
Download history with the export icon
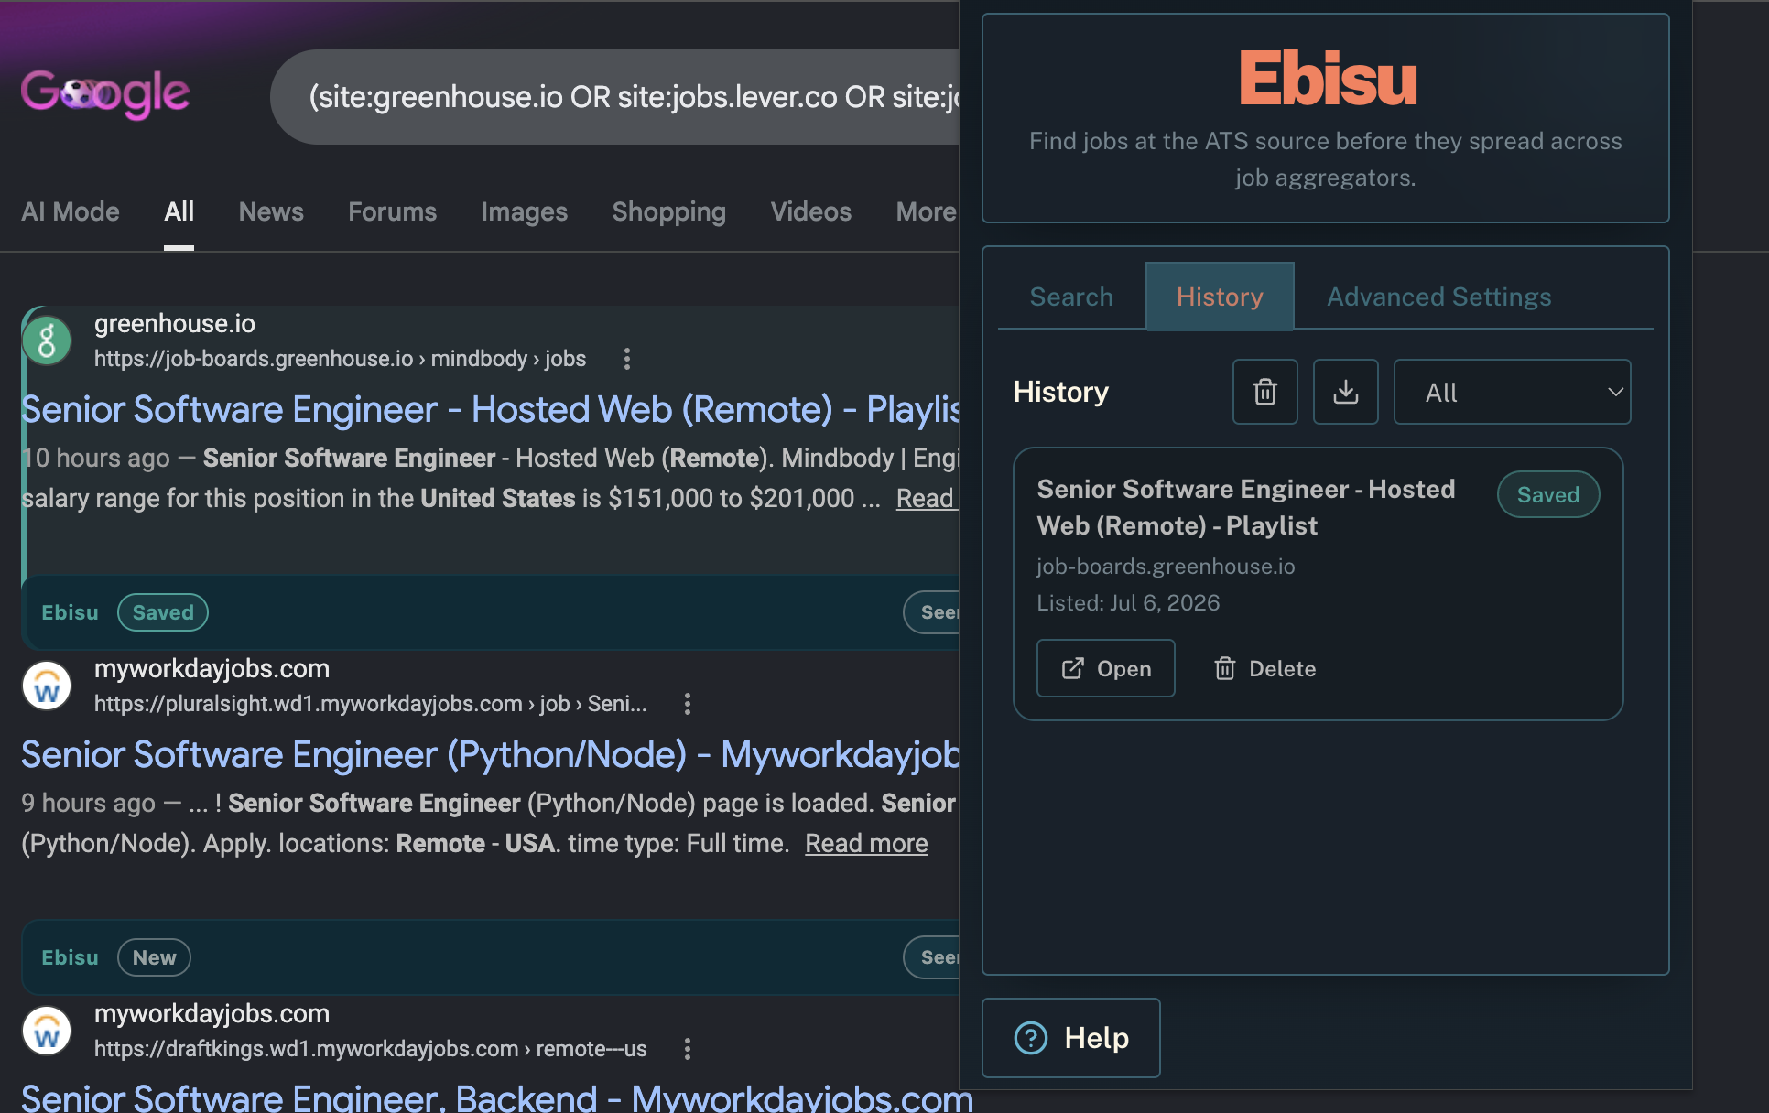pyautogui.click(x=1346, y=392)
